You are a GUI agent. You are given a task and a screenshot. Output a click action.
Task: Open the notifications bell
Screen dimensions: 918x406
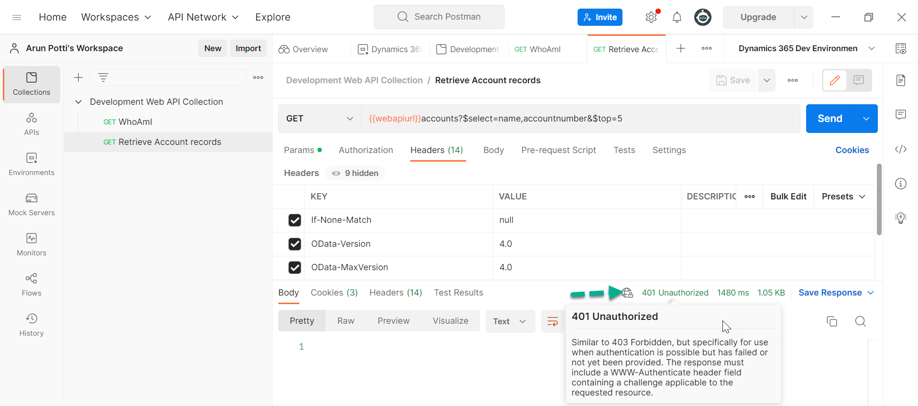(x=677, y=17)
